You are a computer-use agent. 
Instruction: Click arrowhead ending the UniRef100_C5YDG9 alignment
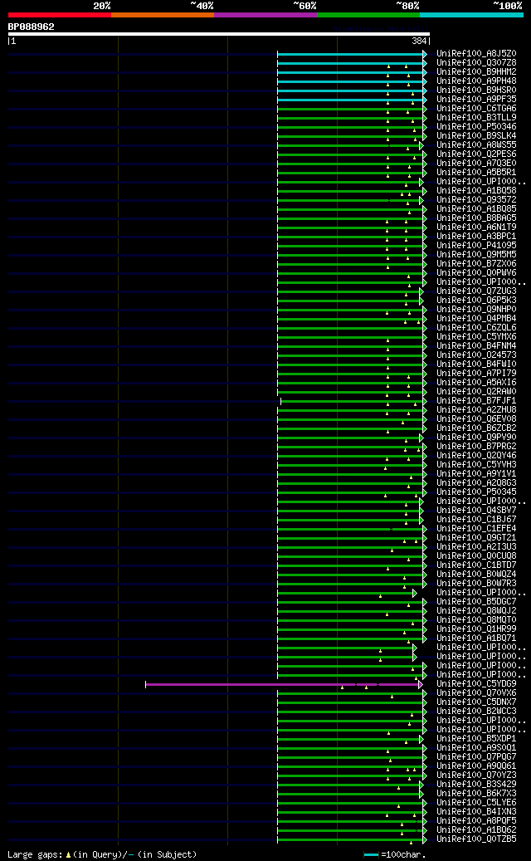[421, 684]
